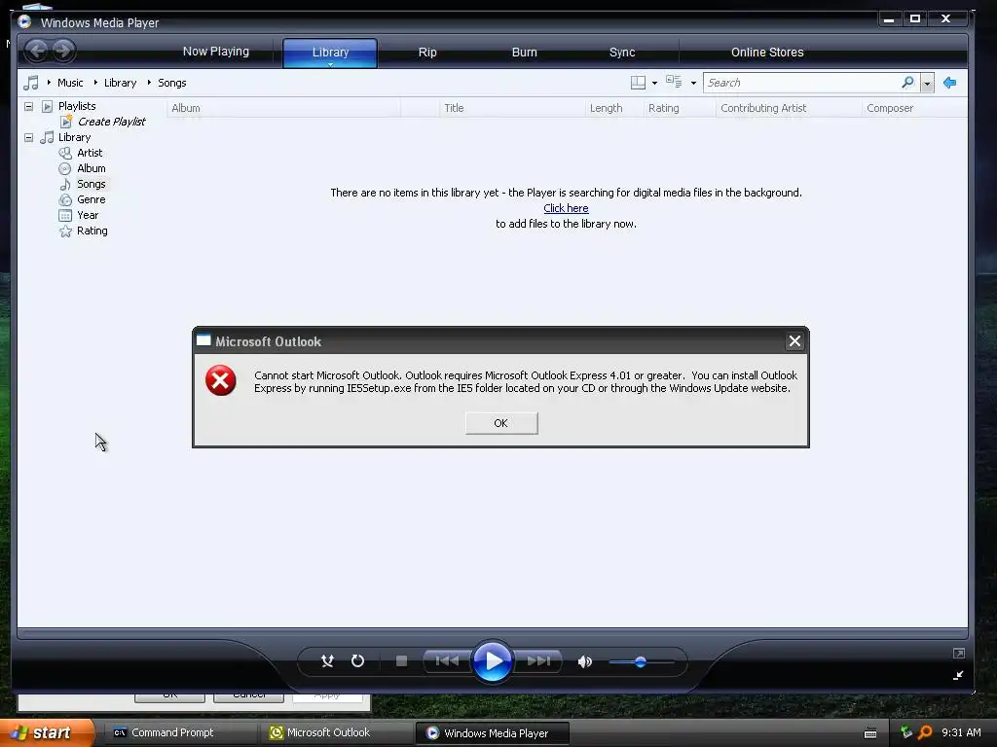Open the Online Stores tab
Screen dimensions: 997x747
pyautogui.click(x=767, y=53)
